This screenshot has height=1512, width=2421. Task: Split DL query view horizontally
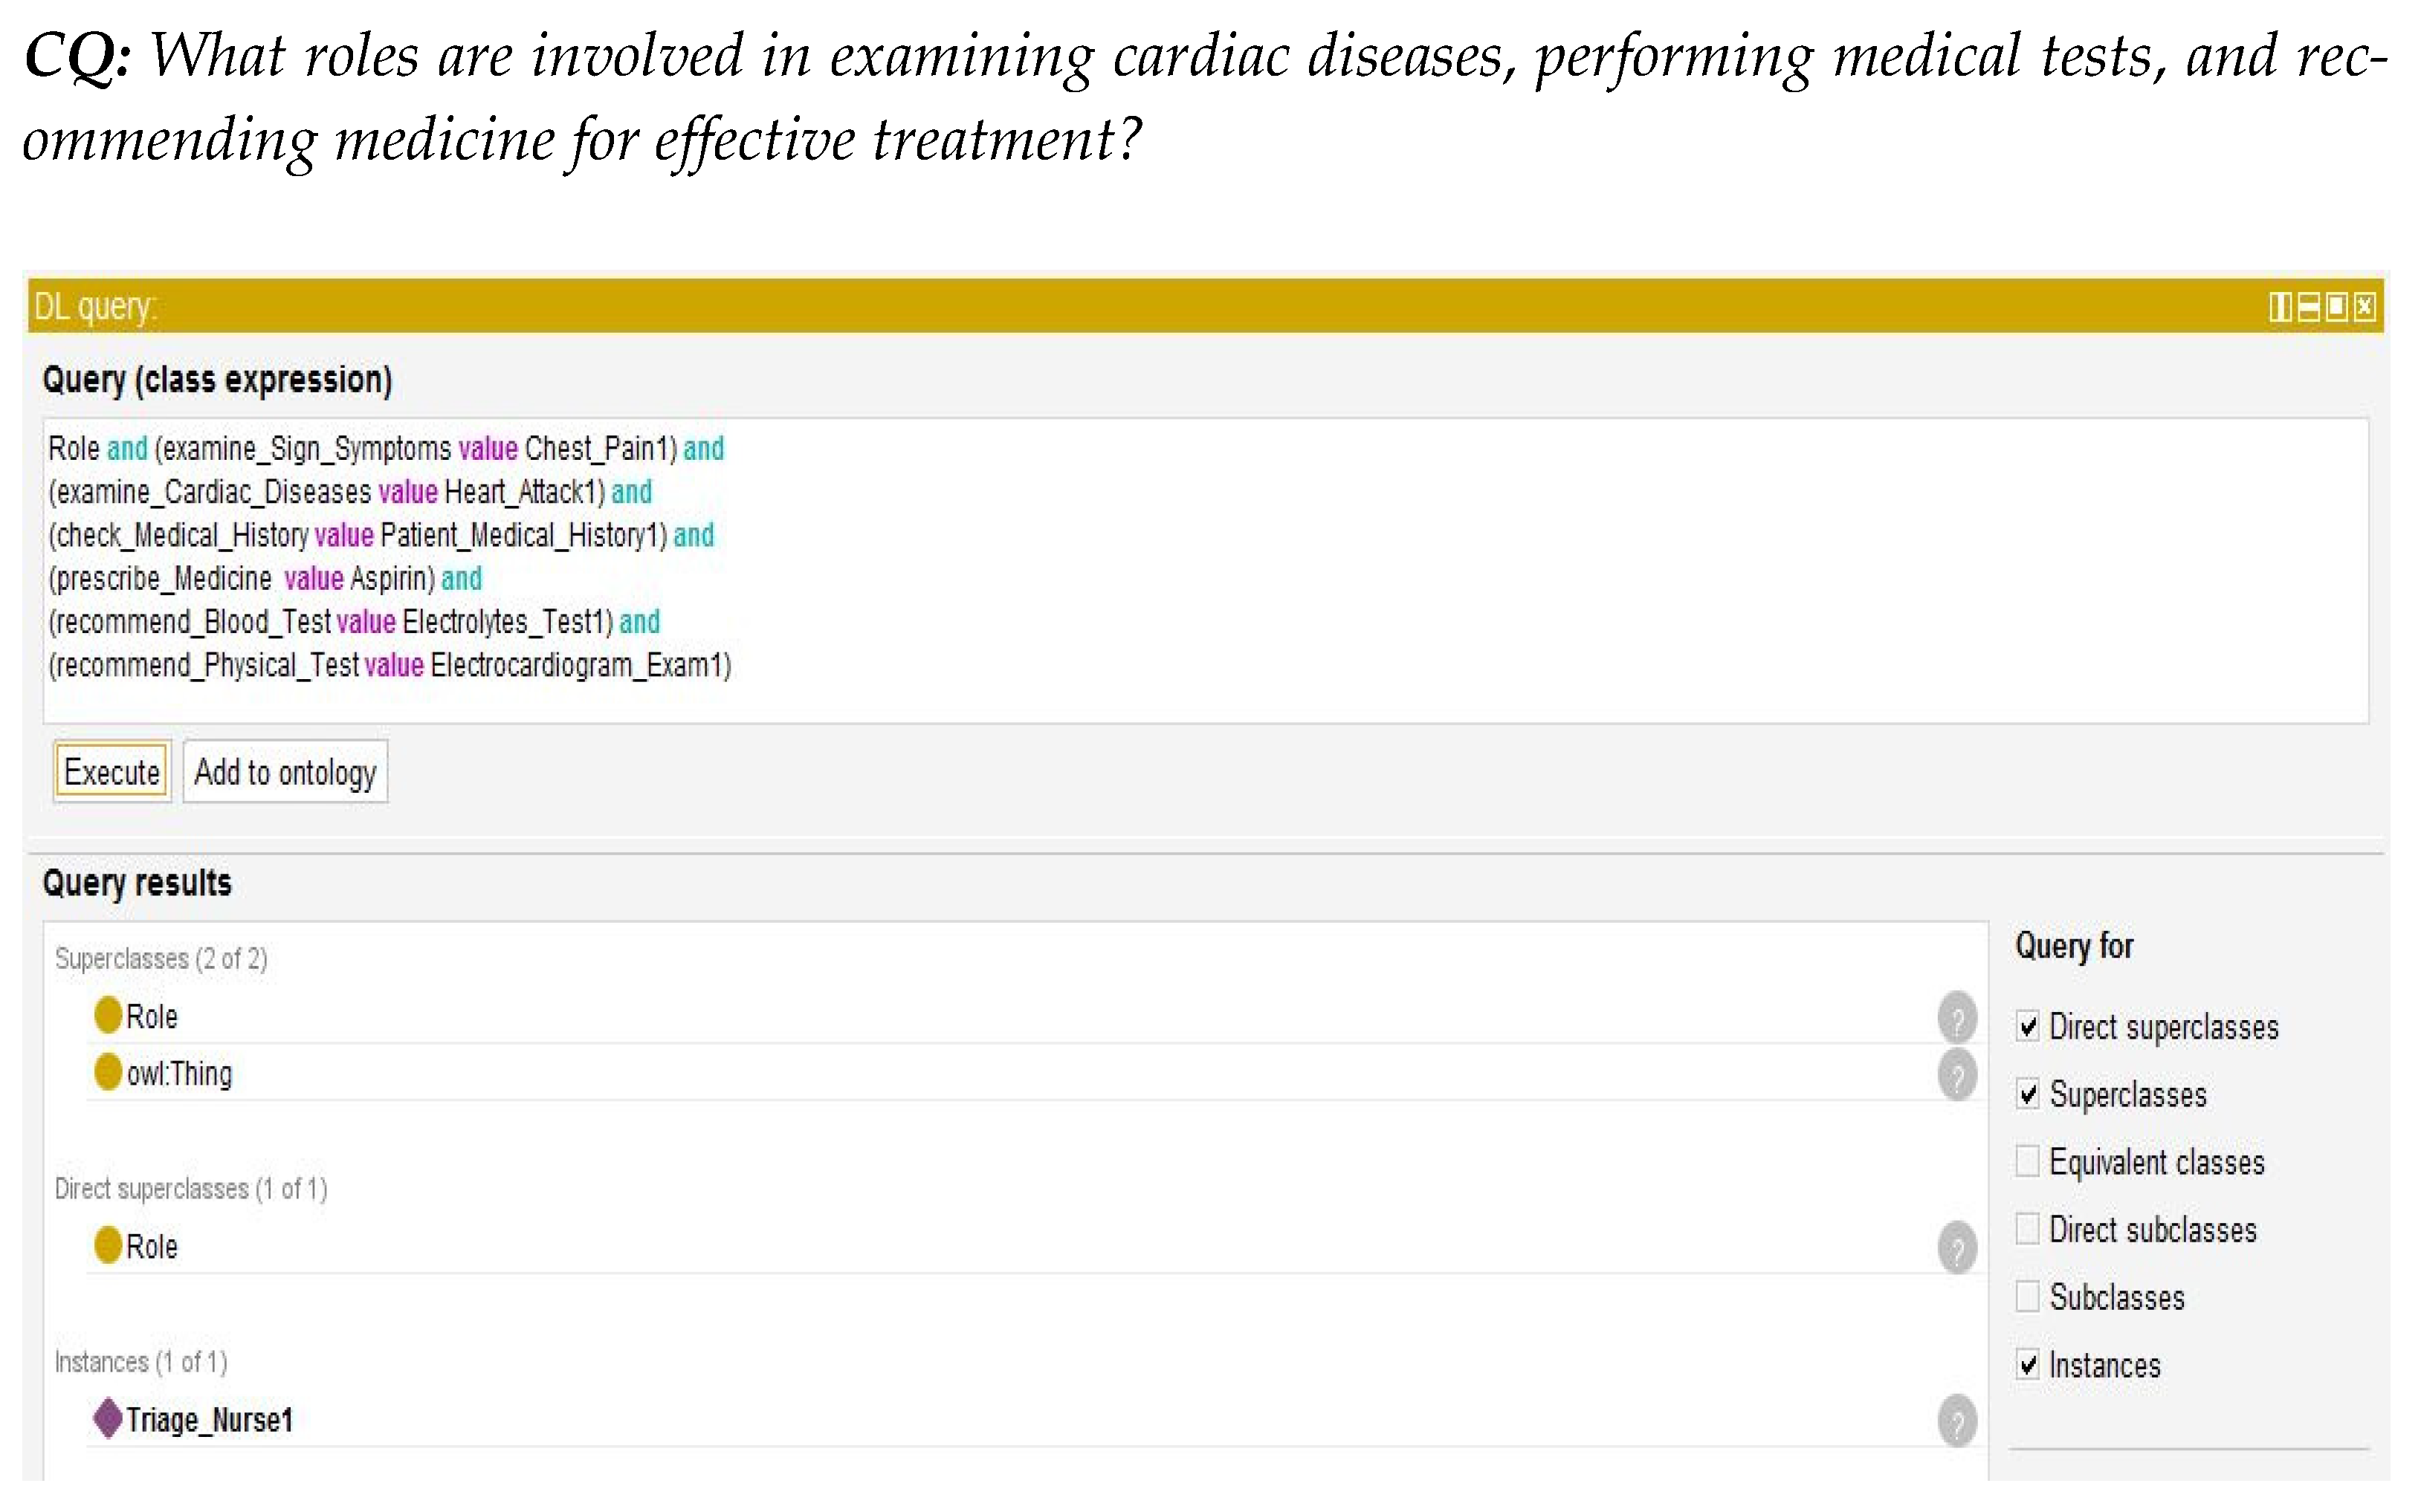2308,307
